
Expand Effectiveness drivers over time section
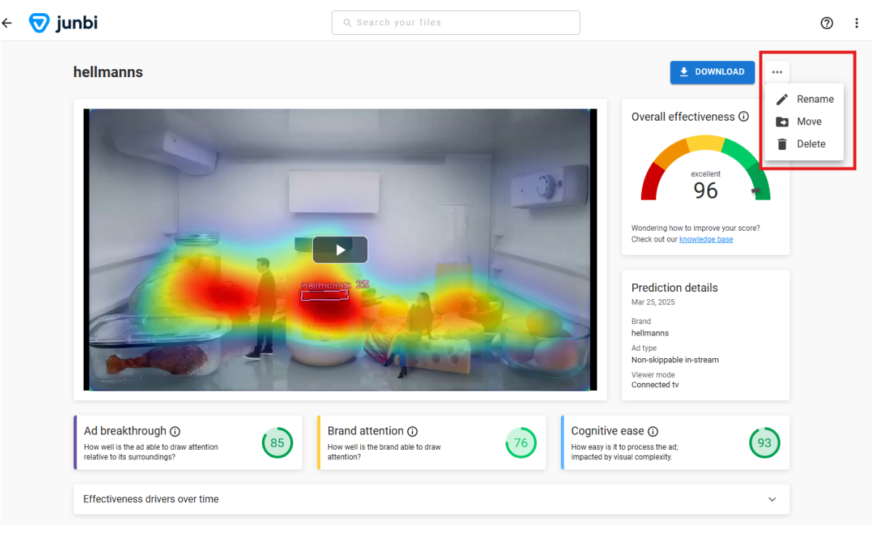pos(431,499)
